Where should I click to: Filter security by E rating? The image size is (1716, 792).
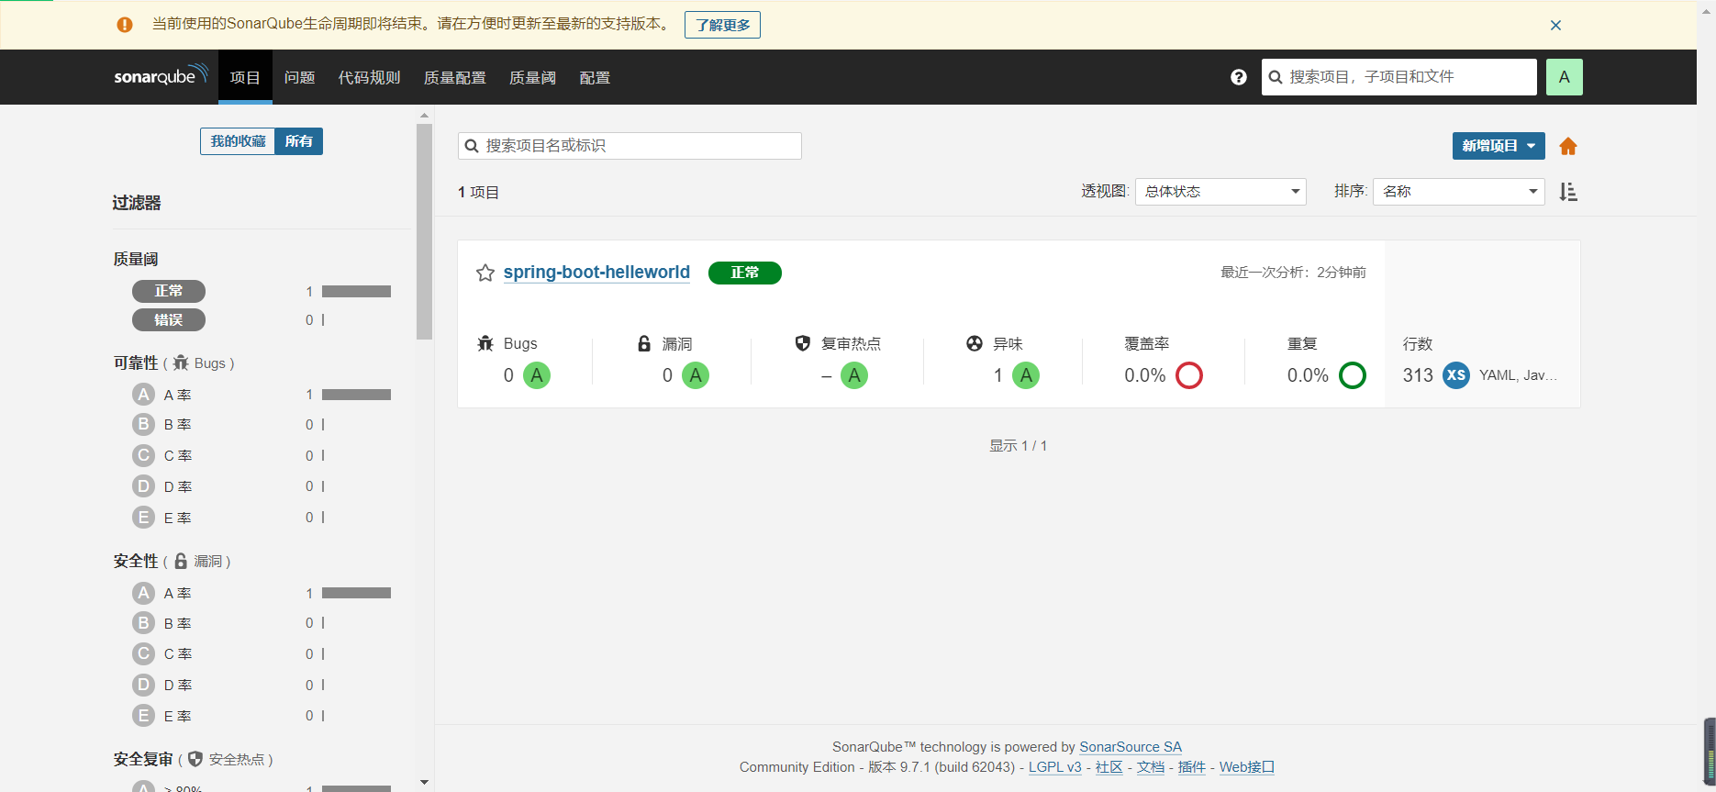coord(262,716)
